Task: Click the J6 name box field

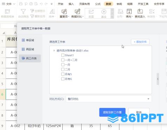Action: pos(9,26)
